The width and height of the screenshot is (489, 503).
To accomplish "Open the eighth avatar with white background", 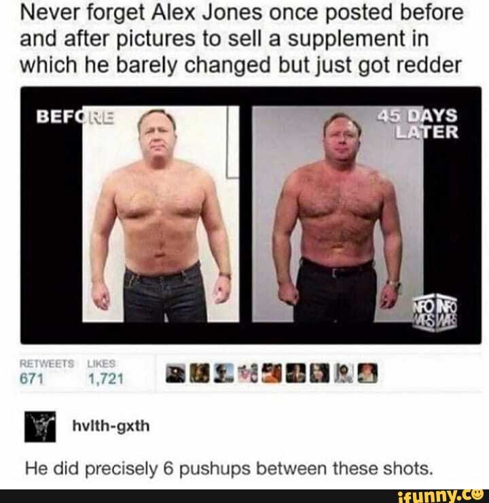I will click(344, 373).
